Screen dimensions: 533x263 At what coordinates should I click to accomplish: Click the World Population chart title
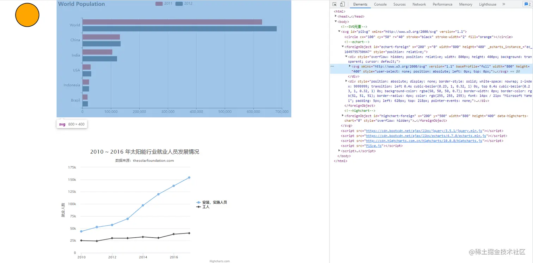(x=81, y=4)
